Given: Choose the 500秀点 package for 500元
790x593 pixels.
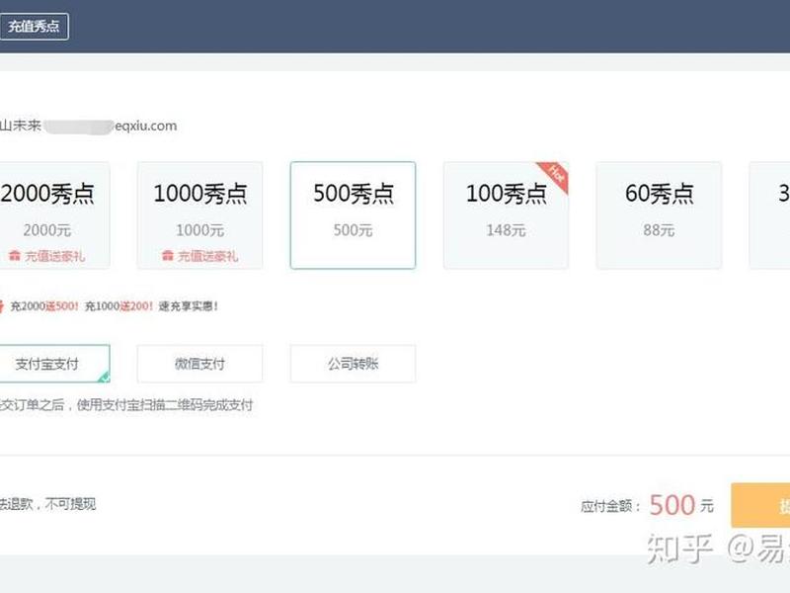Looking at the screenshot, I should pos(353,215).
